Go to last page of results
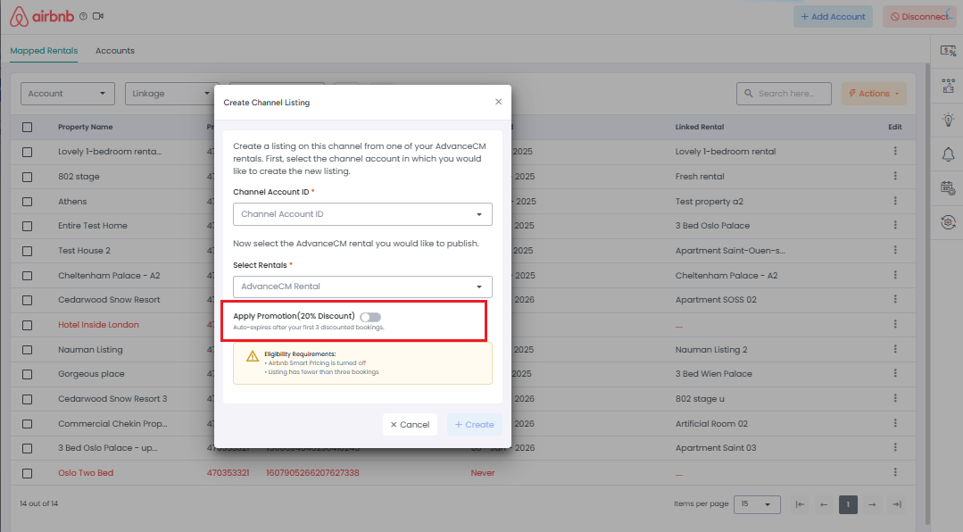 (897, 504)
